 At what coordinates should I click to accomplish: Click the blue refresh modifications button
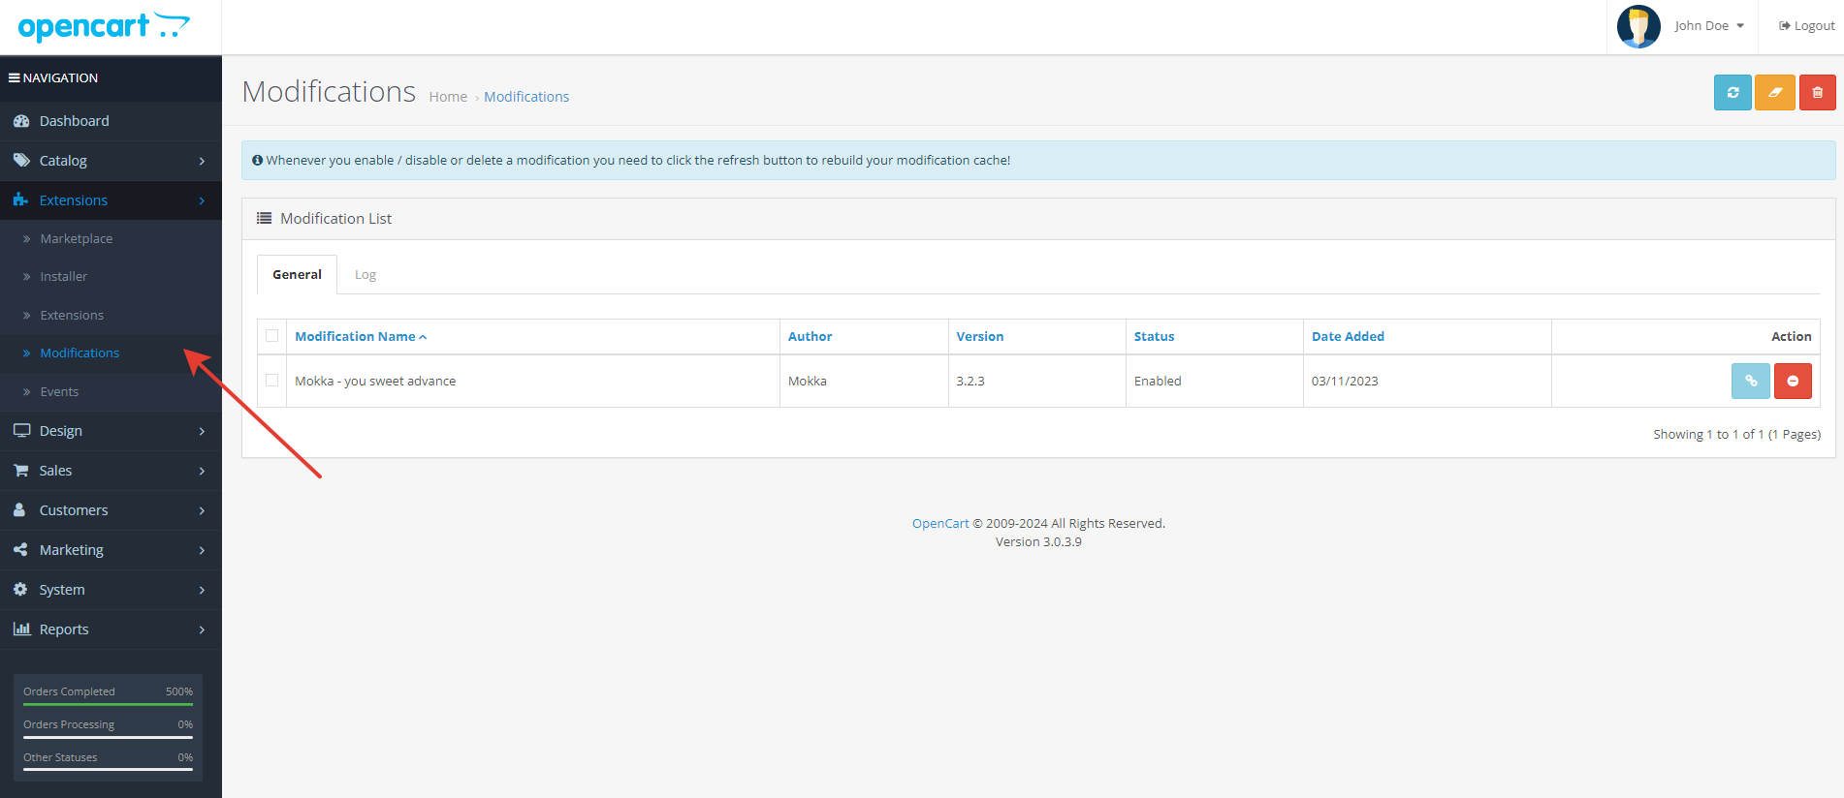click(1732, 93)
